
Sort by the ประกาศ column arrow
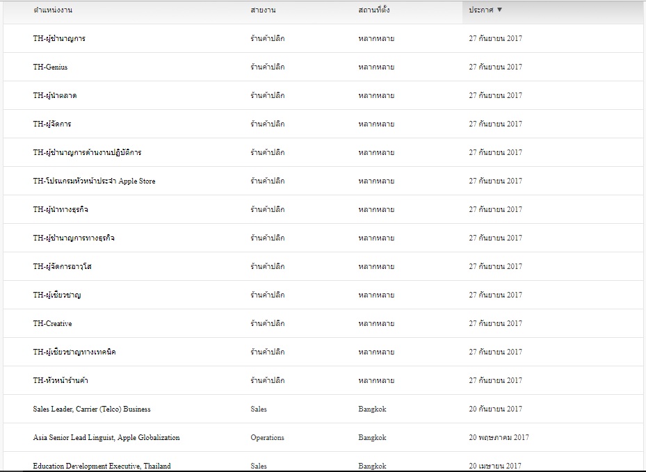tap(500, 10)
